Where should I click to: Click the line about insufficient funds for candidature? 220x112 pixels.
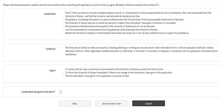(127, 33)
